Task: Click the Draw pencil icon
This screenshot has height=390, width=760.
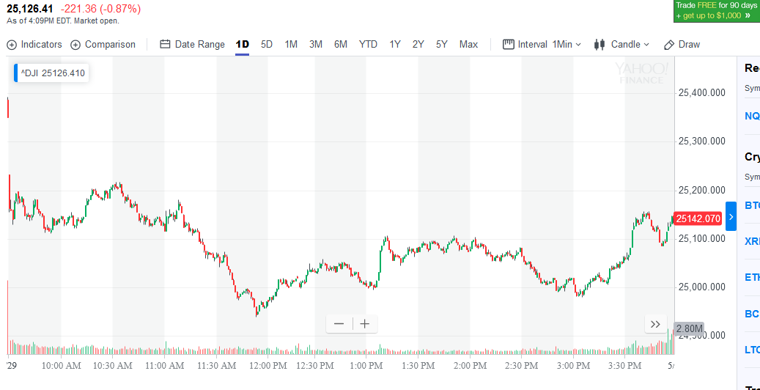Action: coord(669,45)
